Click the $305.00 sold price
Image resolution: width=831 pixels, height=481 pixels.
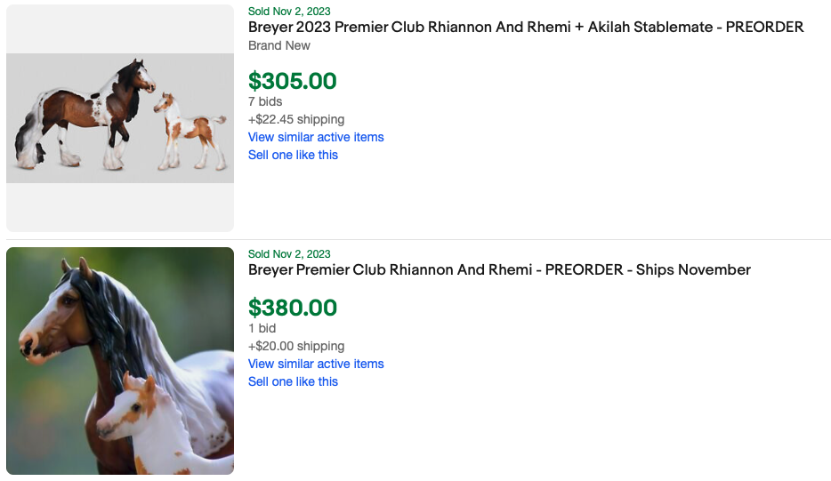293,81
